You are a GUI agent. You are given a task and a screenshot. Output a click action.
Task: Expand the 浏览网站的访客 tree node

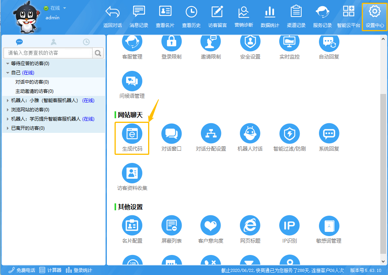tap(7, 110)
